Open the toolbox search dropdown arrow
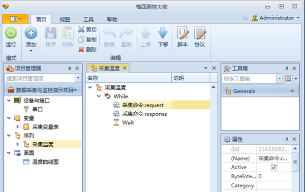This screenshot has height=192, width=305. (x=280, y=79)
